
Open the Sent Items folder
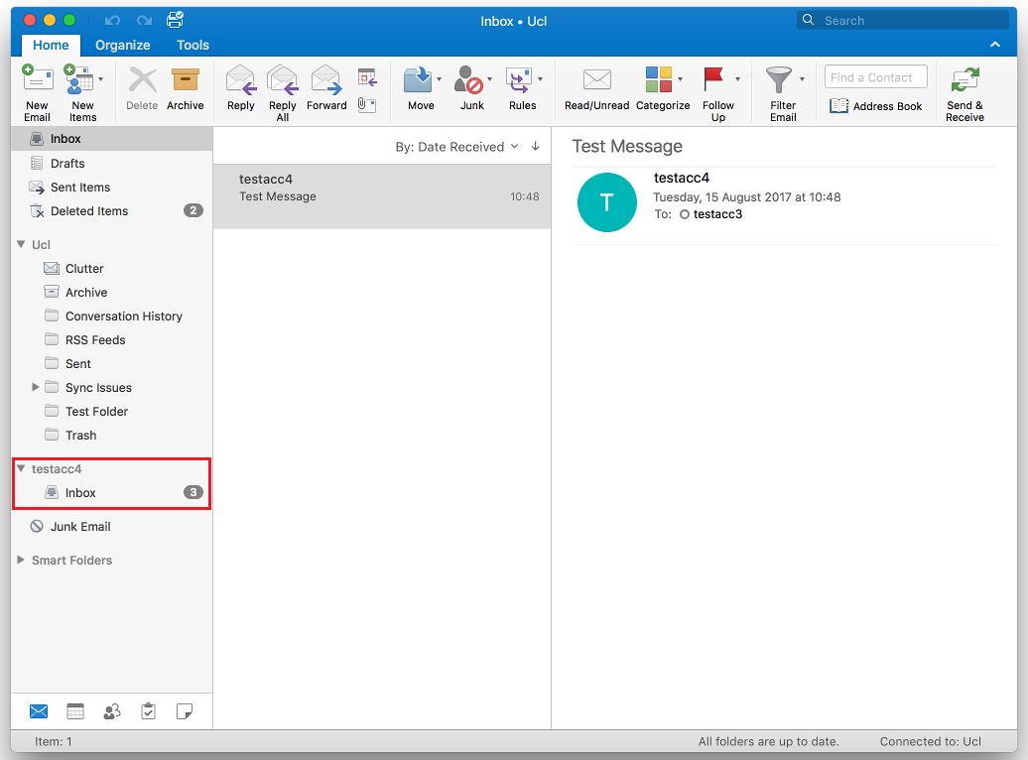click(112, 187)
